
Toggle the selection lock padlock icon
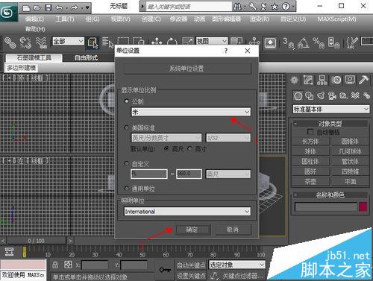click(x=55, y=265)
